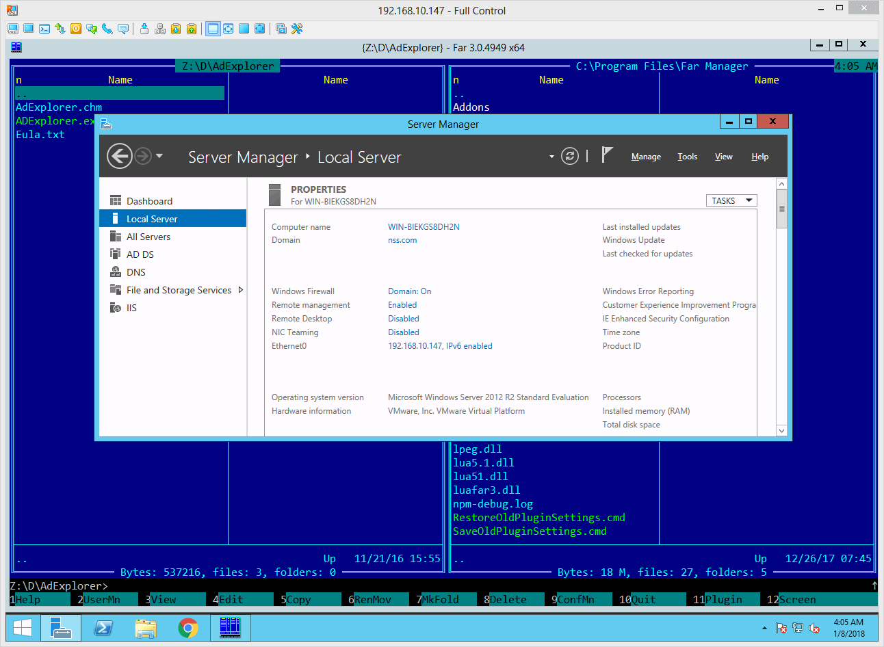
Task: Open file transfer with green and blue arrows
Action: coord(60,29)
